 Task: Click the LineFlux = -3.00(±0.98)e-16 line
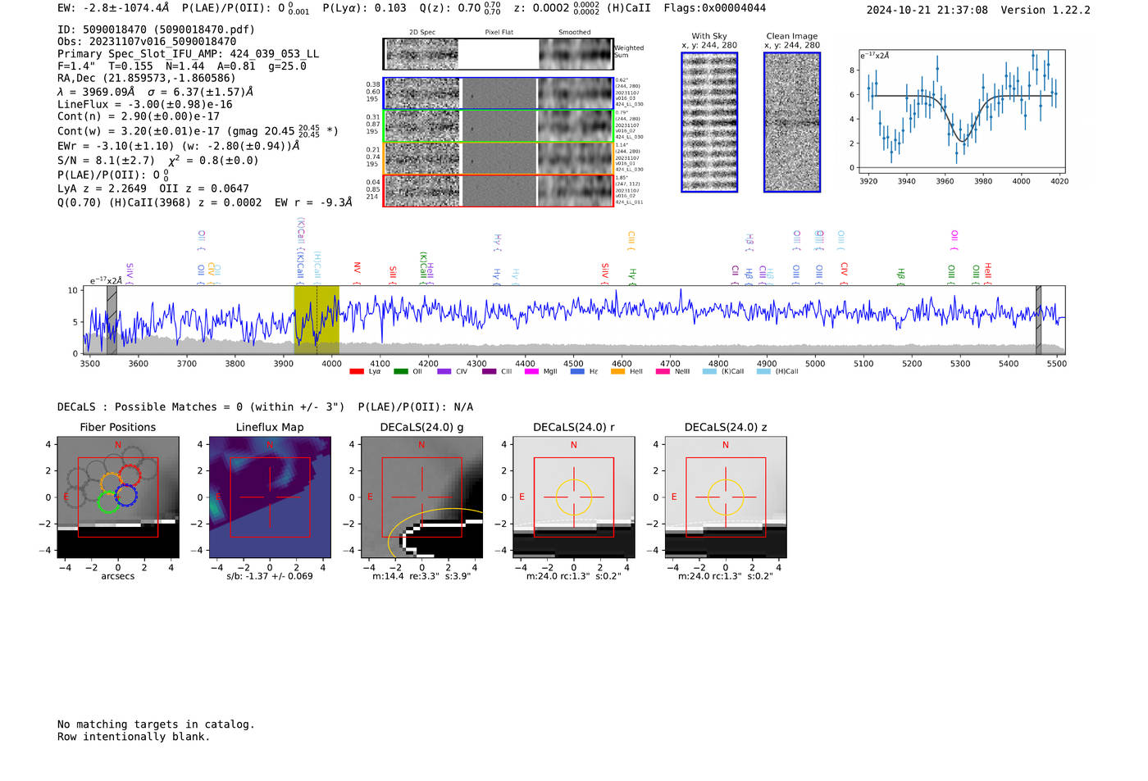(x=145, y=105)
